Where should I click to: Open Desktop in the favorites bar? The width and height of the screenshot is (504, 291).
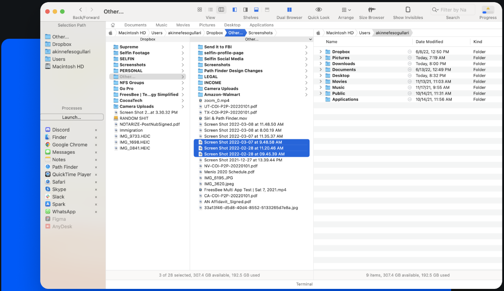click(232, 25)
